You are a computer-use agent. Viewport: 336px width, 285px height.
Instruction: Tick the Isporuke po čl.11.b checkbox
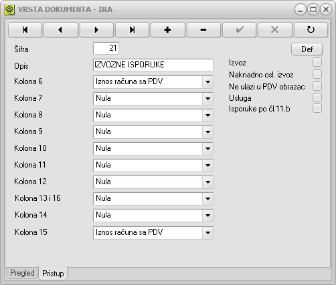point(317,108)
